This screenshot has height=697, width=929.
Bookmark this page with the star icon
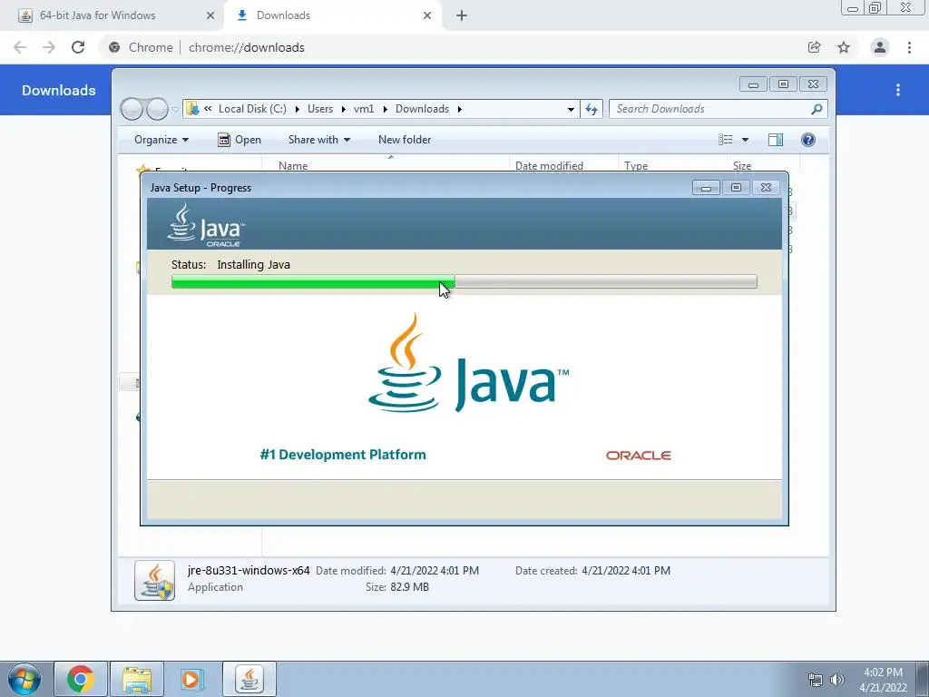tap(844, 47)
